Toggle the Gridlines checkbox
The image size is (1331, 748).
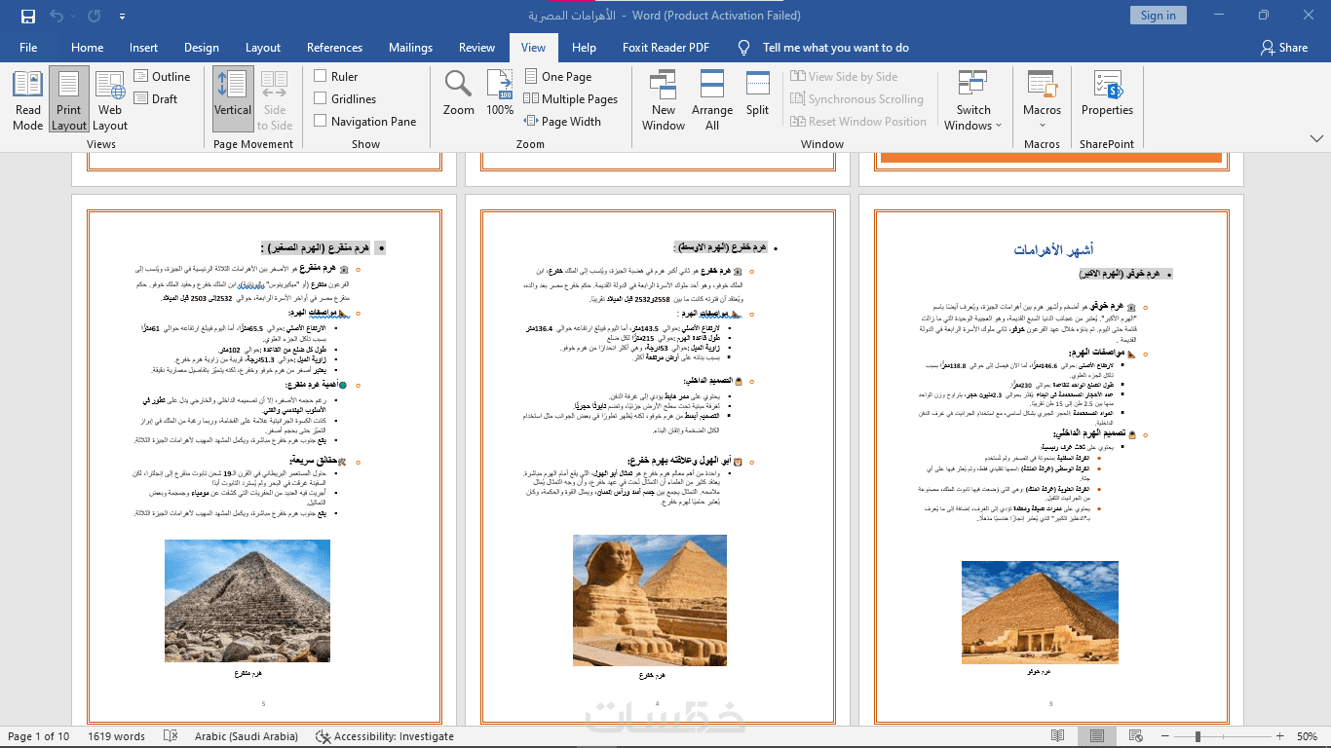click(345, 98)
